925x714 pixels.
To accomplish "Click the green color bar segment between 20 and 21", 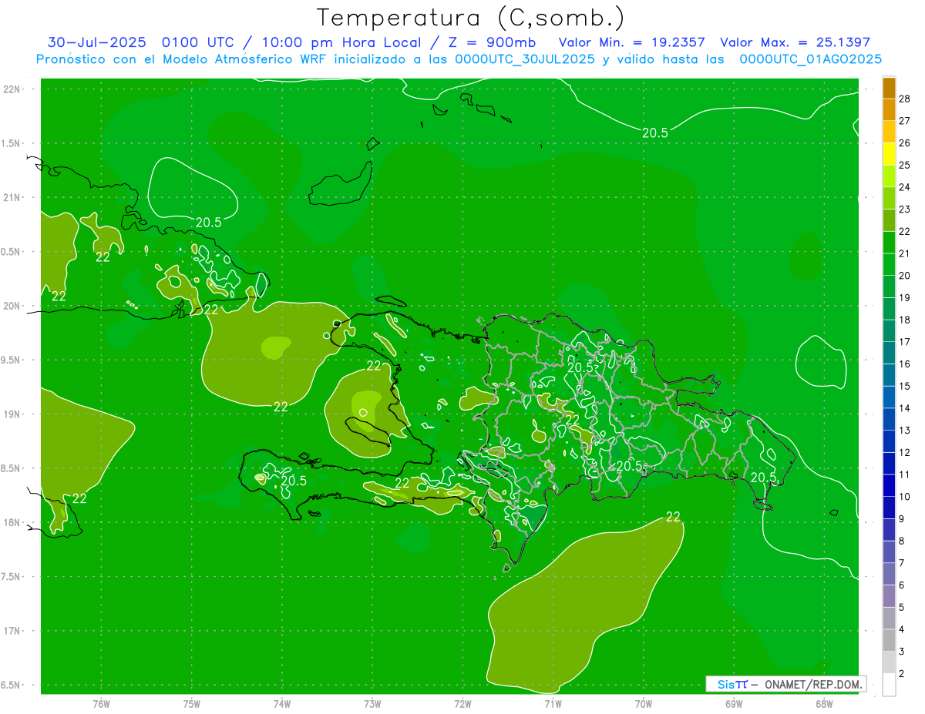I will (889, 264).
